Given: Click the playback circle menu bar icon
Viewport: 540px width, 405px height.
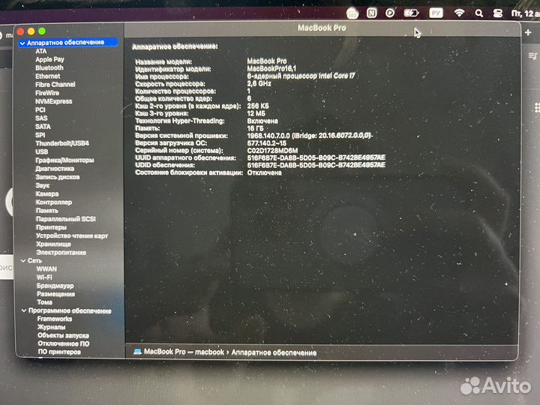Looking at the screenshot, I should 390,13.
